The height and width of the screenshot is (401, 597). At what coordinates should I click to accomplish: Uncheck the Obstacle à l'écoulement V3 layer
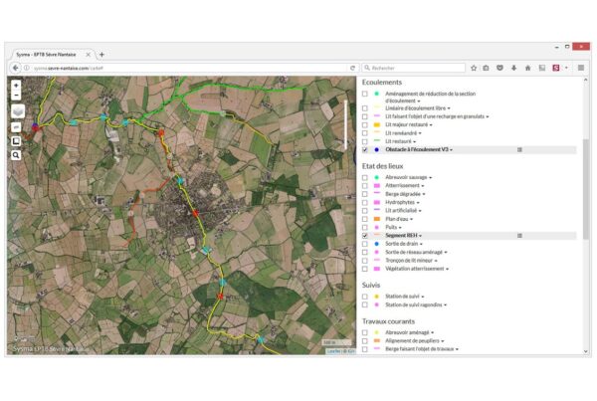[x=365, y=150]
